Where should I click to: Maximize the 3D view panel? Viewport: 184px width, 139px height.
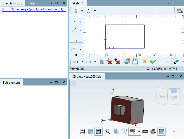click(173, 76)
